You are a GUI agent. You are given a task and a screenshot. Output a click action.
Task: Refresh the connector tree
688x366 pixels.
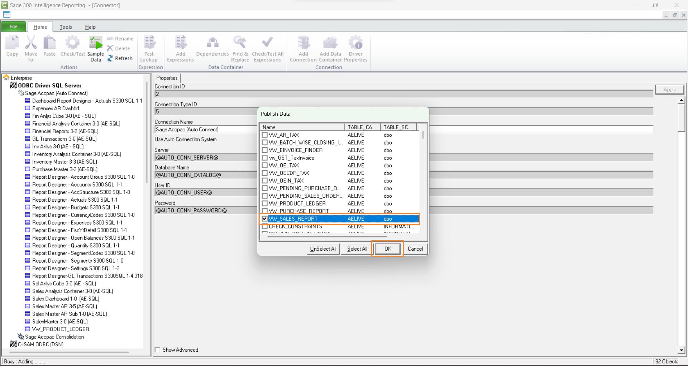coord(120,58)
